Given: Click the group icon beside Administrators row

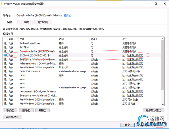Looking at the screenshot, I should coord(5,63).
